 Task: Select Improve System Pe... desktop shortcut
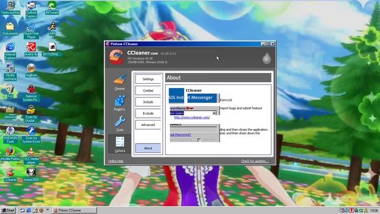click(x=31, y=93)
